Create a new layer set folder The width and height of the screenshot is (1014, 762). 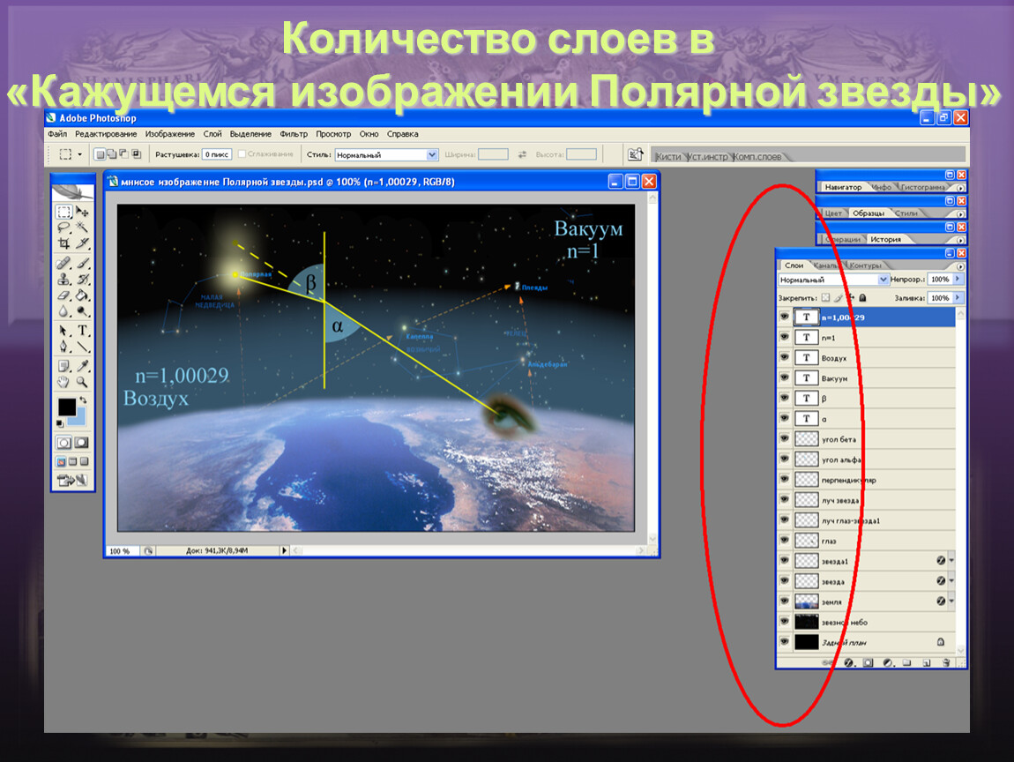click(906, 662)
